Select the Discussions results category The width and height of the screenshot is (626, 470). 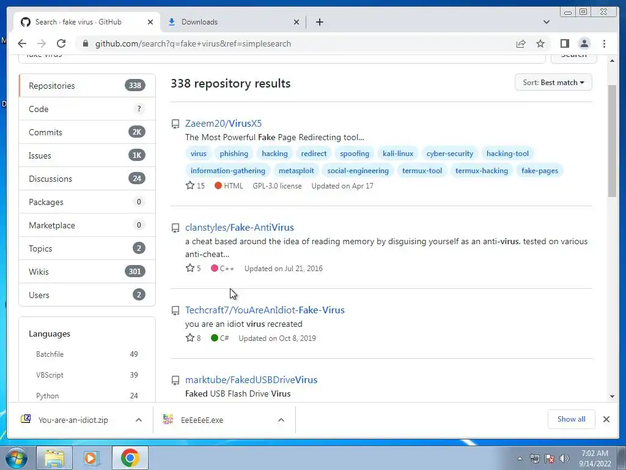click(87, 179)
